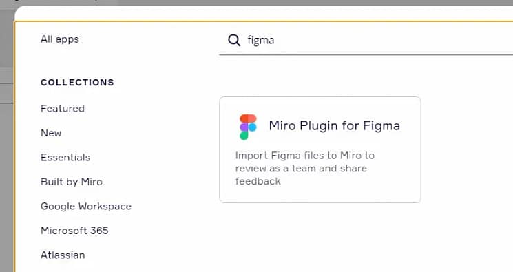Click the Import Figma files description text
The width and height of the screenshot is (513, 272).
pyautogui.click(x=304, y=168)
